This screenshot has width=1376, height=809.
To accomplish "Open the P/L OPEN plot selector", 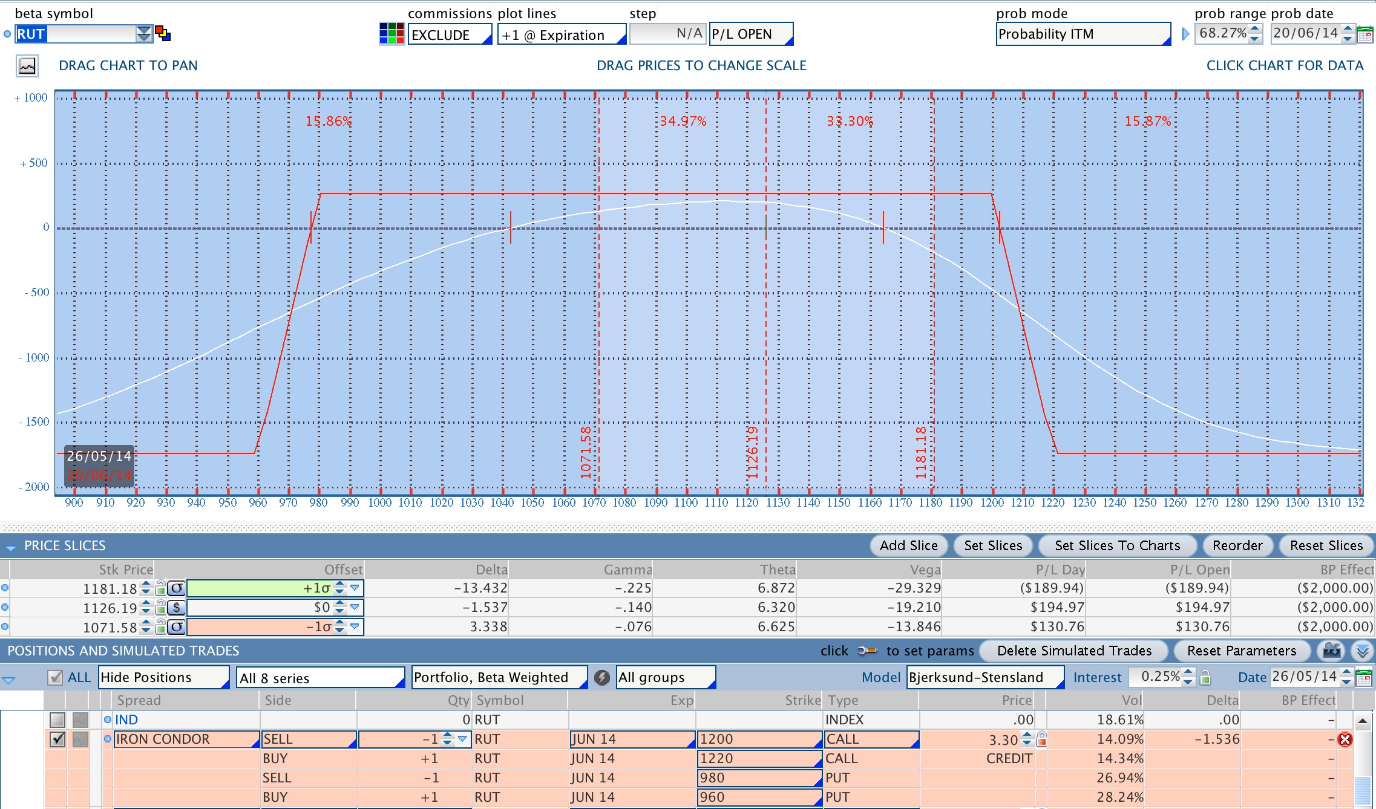I will (x=751, y=34).
